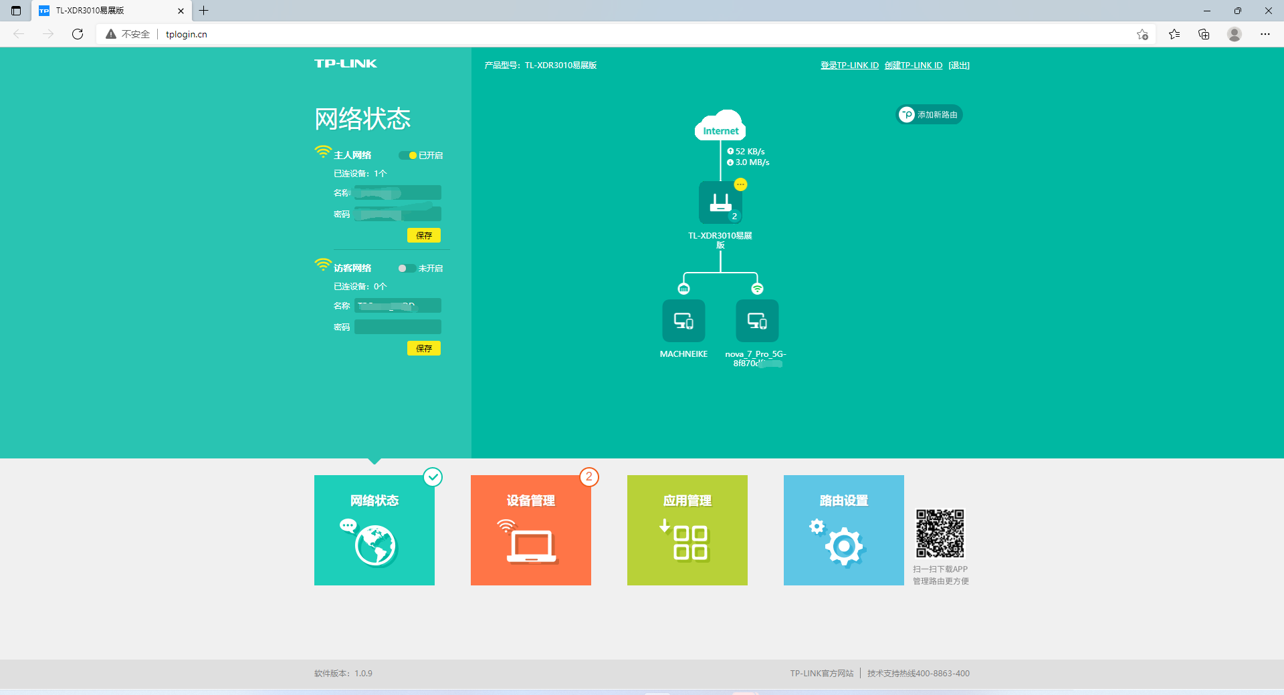Click the 软件版本: 1.0.9 text
The height and width of the screenshot is (695, 1284).
[343, 674]
